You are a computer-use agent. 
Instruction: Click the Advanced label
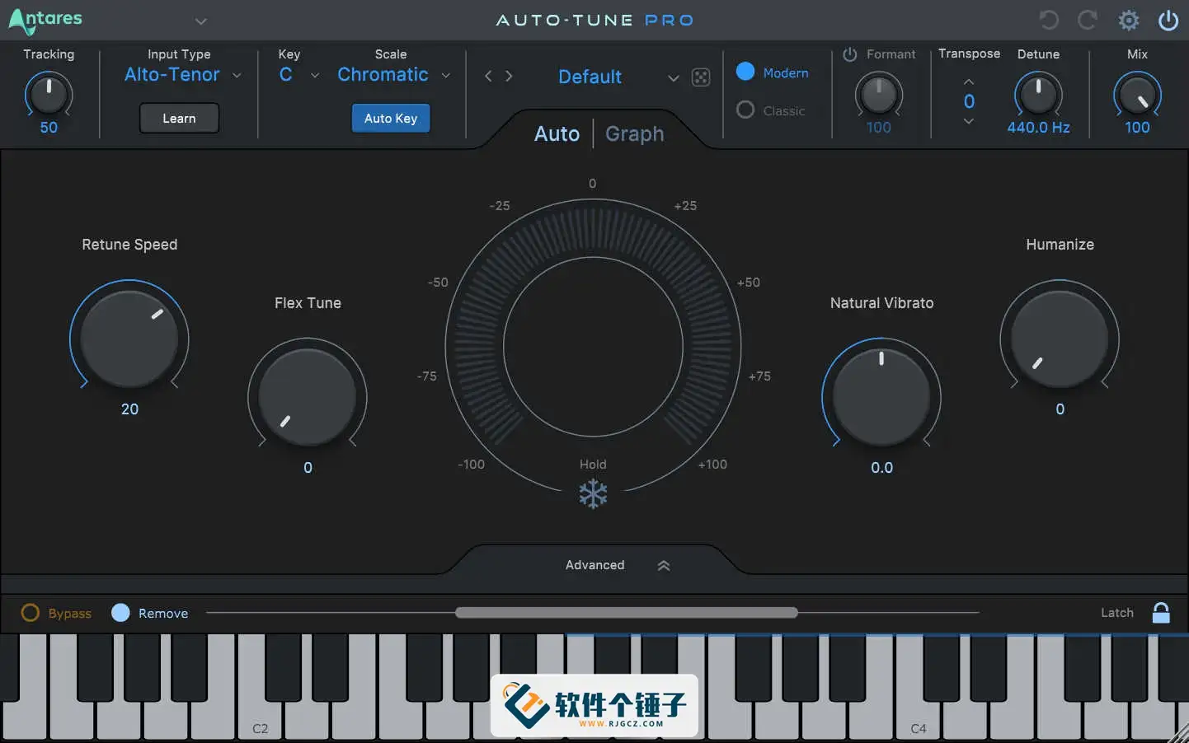(x=594, y=565)
